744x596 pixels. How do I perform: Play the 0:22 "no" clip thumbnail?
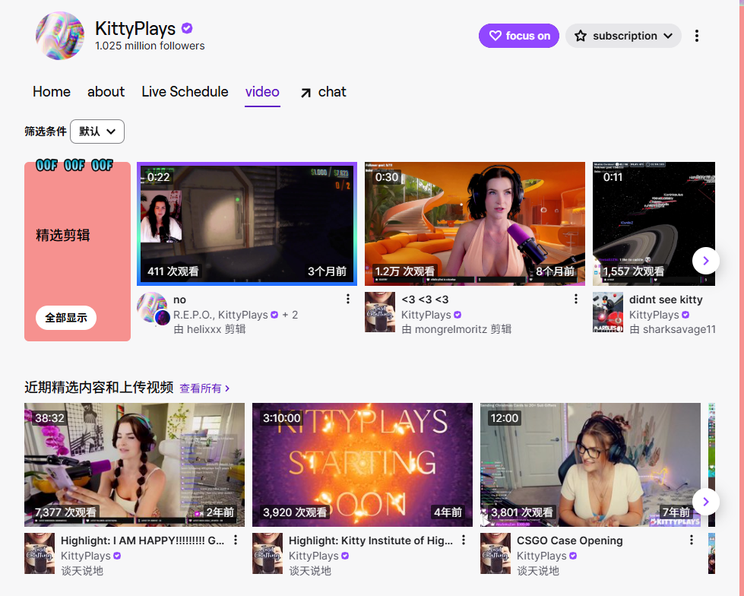click(247, 224)
